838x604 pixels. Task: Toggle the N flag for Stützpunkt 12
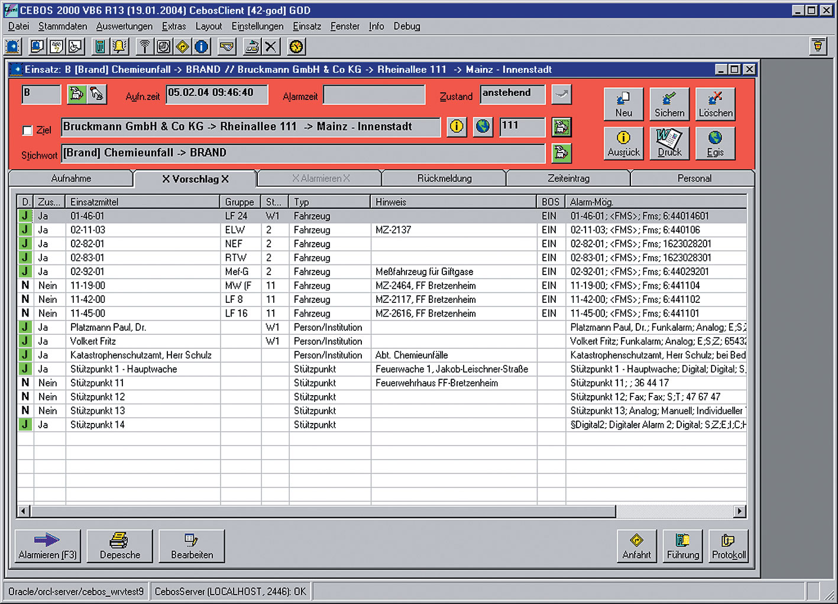click(x=25, y=397)
